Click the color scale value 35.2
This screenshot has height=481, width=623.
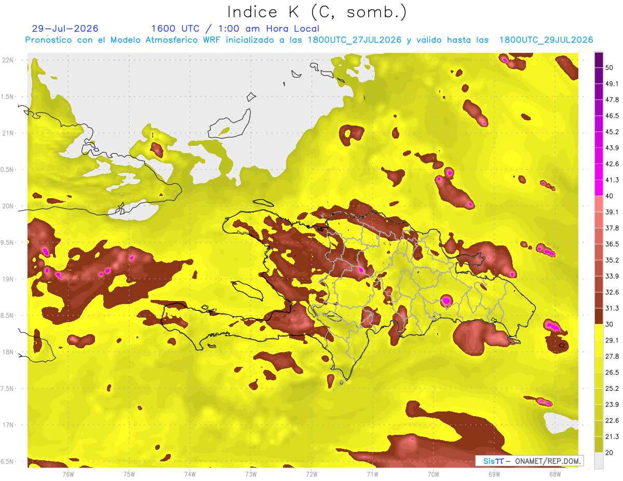click(x=612, y=260)
